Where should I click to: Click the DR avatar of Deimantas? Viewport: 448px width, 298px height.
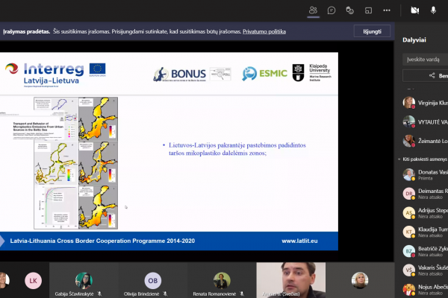click(409, 194)
